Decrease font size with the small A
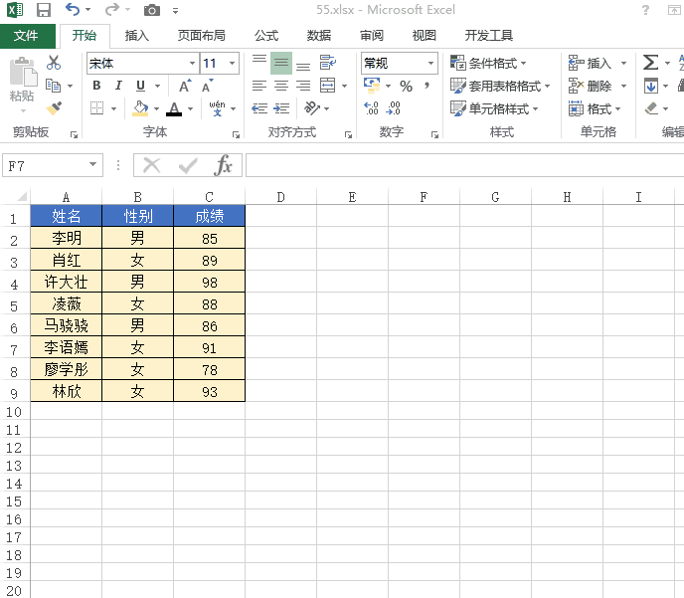This screenshot has width=684, height=598. pos(207,86)
